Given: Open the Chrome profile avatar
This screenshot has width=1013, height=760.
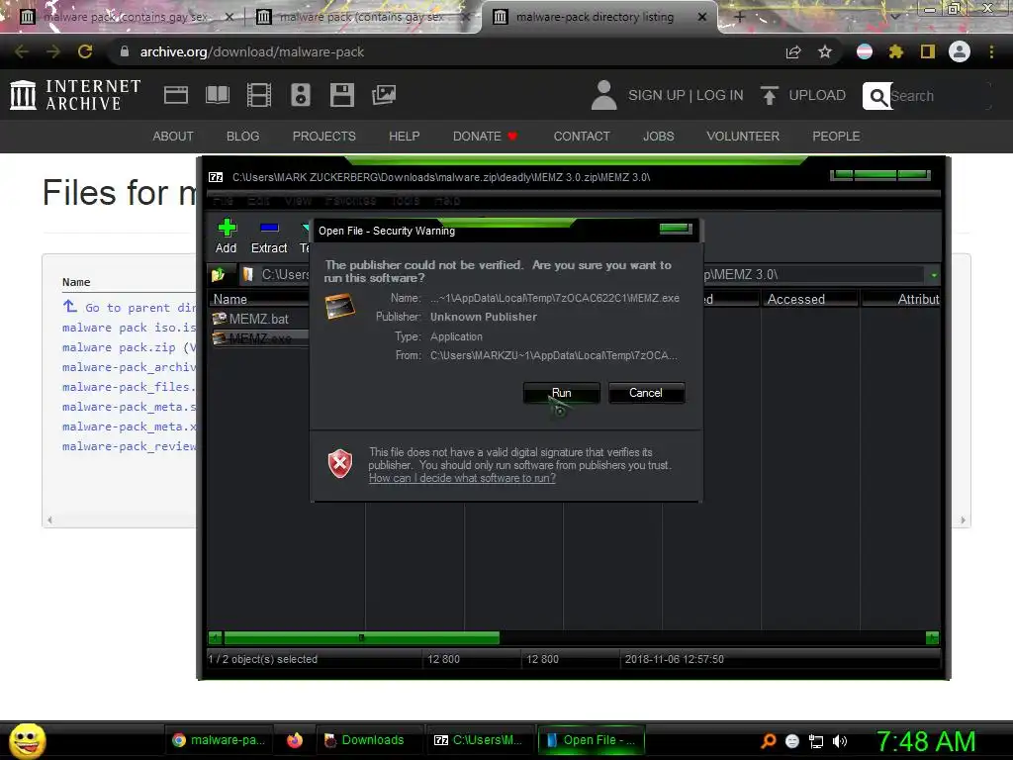Looking at the screenshot, I should [x=960, y=51].
